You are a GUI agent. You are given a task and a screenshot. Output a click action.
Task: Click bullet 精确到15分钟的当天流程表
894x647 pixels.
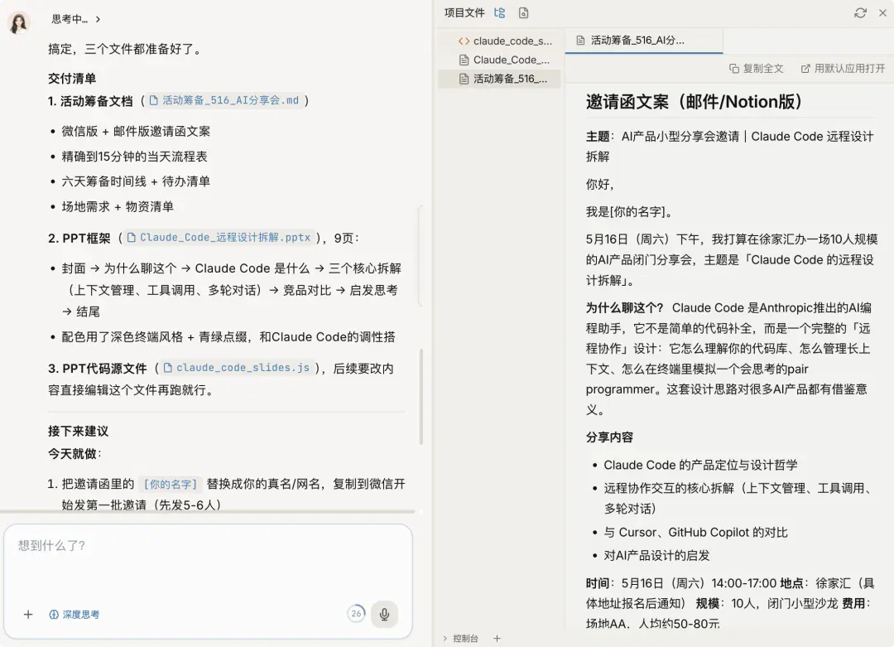(135, 157)
